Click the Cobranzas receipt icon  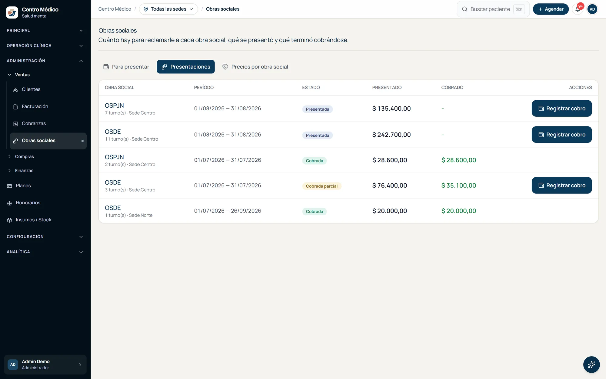click(15, 124)
